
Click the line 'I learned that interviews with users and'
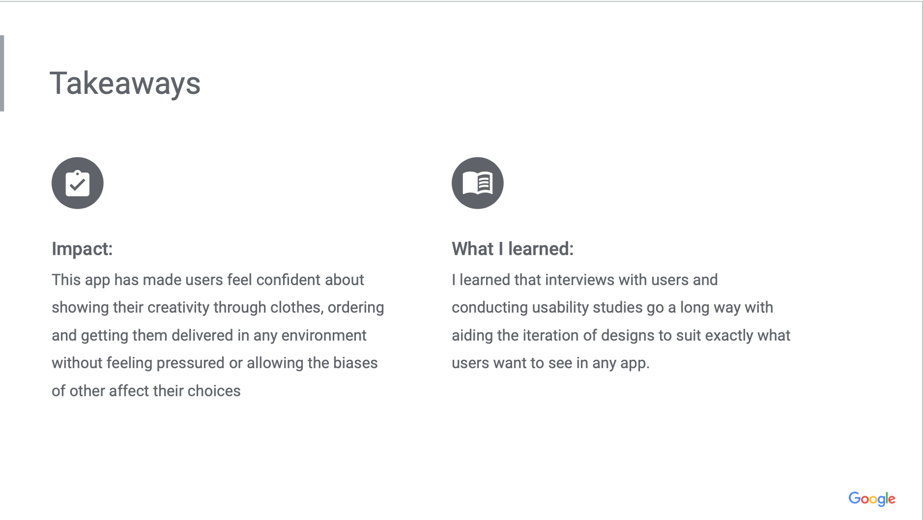(585, 280)
